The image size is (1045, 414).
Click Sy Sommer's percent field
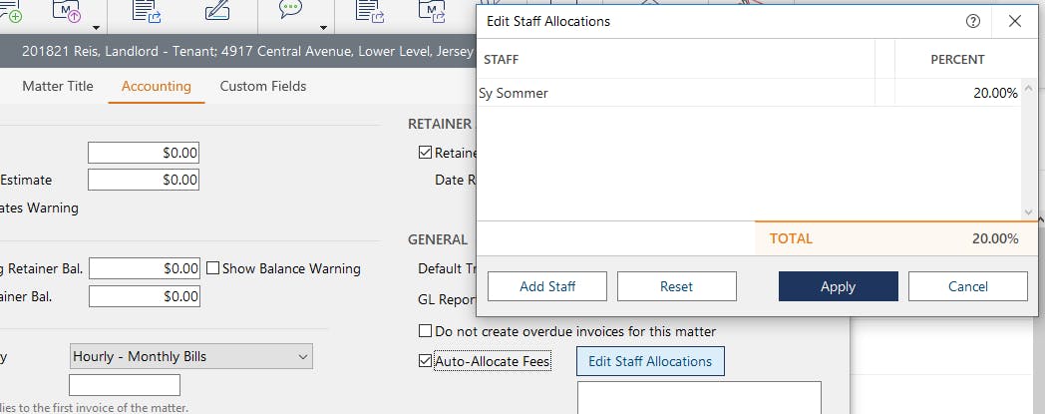point(958,93)
